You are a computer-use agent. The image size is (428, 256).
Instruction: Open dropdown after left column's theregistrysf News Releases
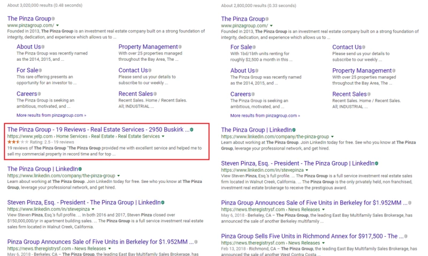[110, 249]
